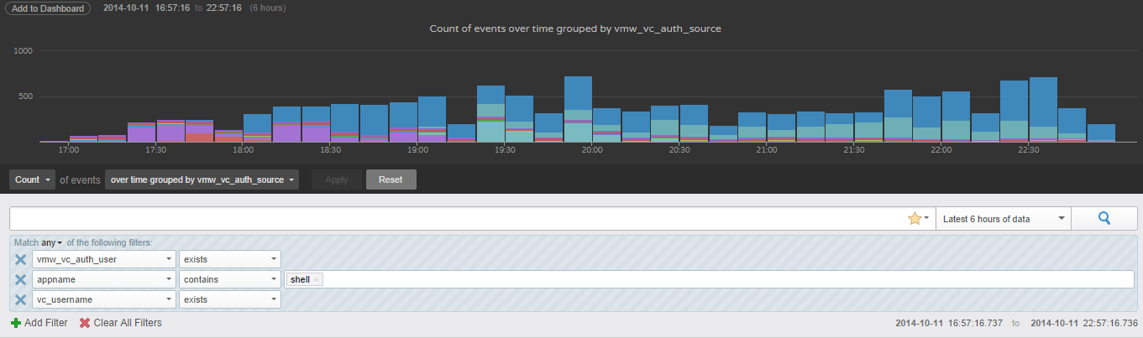Viewport: 1143px width, 338px height.
Task: Click the green plus Add Filter icon
Action: [x=16, y=323]
